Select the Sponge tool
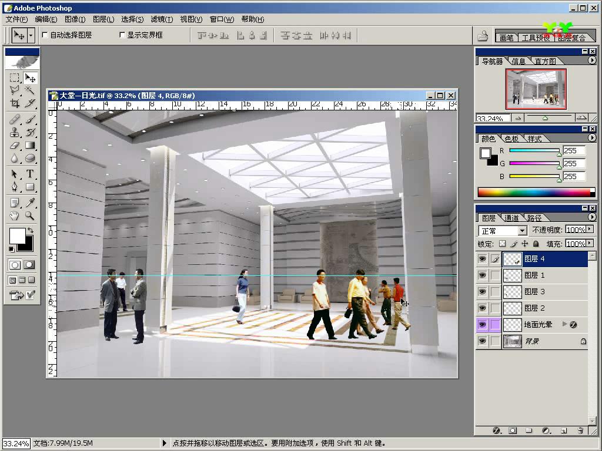This screenshot has width=602, height=451. click(29, 158)
